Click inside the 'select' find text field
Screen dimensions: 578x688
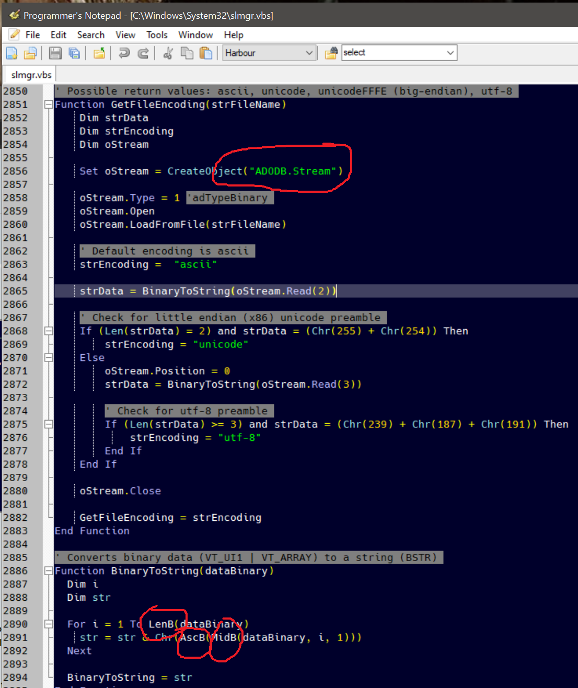coord(393,53)
